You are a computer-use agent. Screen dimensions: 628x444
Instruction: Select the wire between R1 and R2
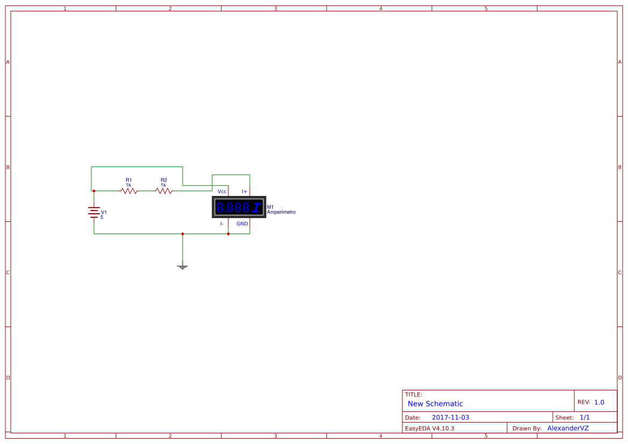[x=146, y=191]
